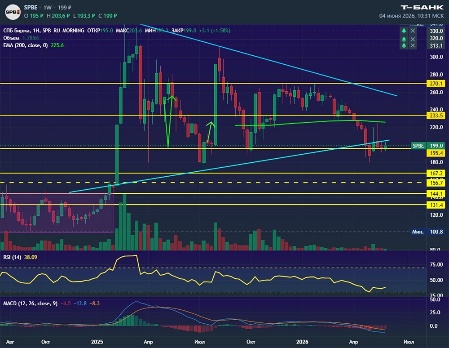
Task: Click the 330.0 alert price label
Action: (436, 31)
